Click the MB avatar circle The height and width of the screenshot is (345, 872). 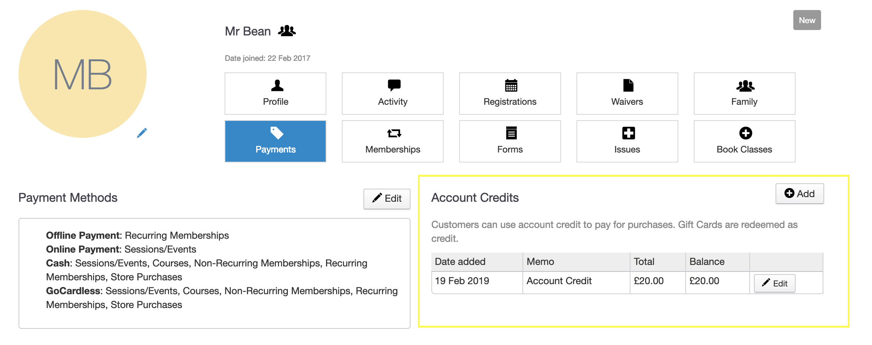pos(83,74)
